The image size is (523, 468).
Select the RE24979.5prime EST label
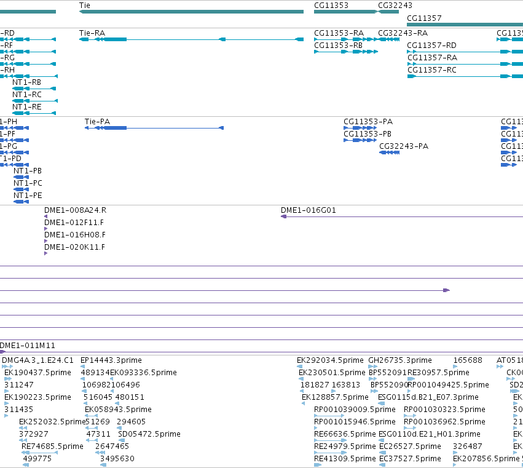tap(345, 446)
